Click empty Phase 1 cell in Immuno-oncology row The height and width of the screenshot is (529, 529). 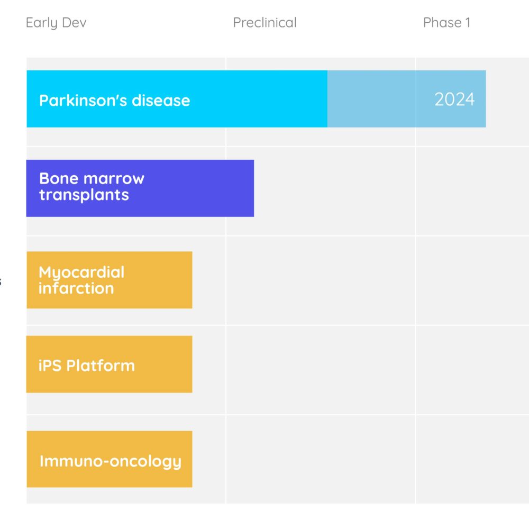point(472,459)
